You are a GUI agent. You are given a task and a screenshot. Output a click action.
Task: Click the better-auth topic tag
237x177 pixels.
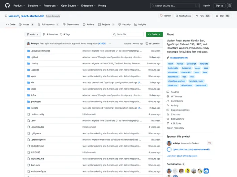pyautogui.click(x=201, y=85)
